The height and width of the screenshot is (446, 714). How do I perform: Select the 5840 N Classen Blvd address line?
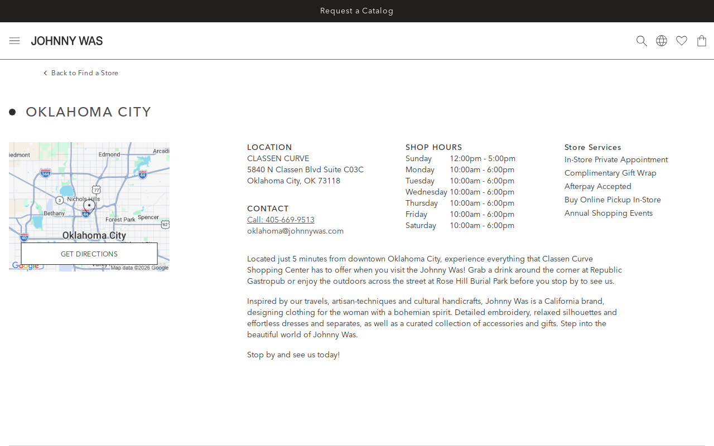(x=305, y=170)
